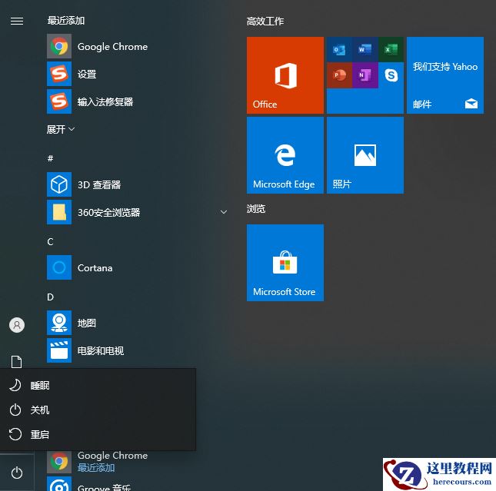496x491 pixels.
Task: Expand 展开 recently added list
Action: (x=61, y=129)
